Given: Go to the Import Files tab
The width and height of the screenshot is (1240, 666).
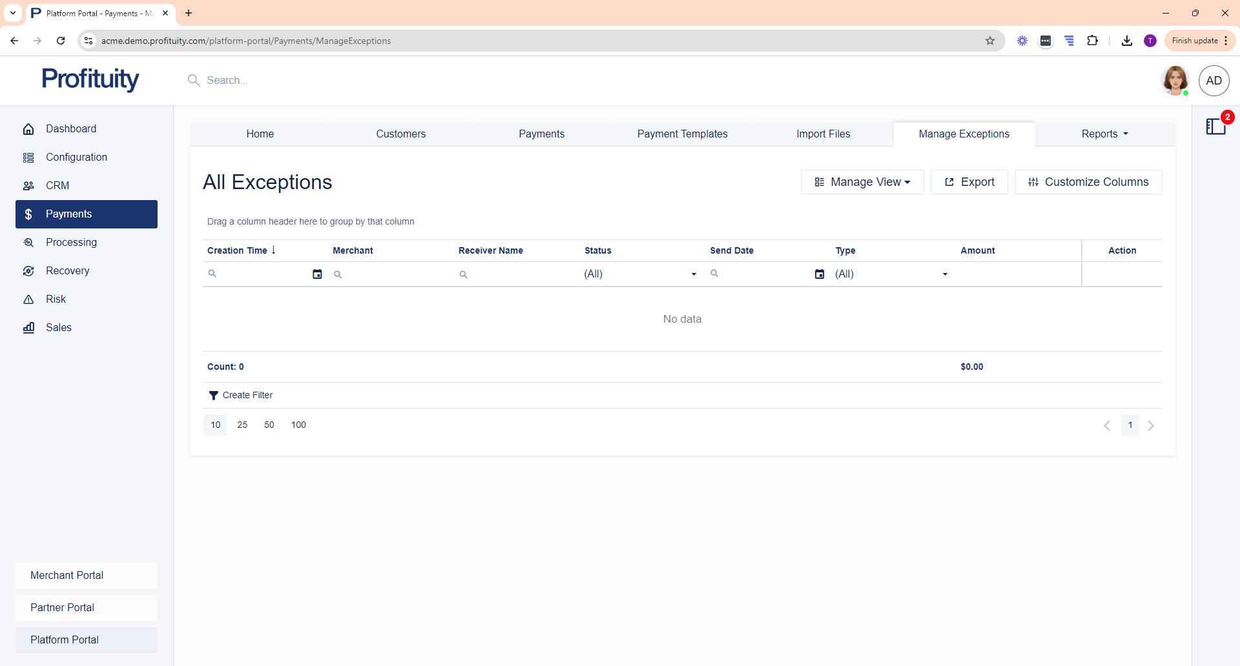Looking at the screenshot, I should pos(823,134).
